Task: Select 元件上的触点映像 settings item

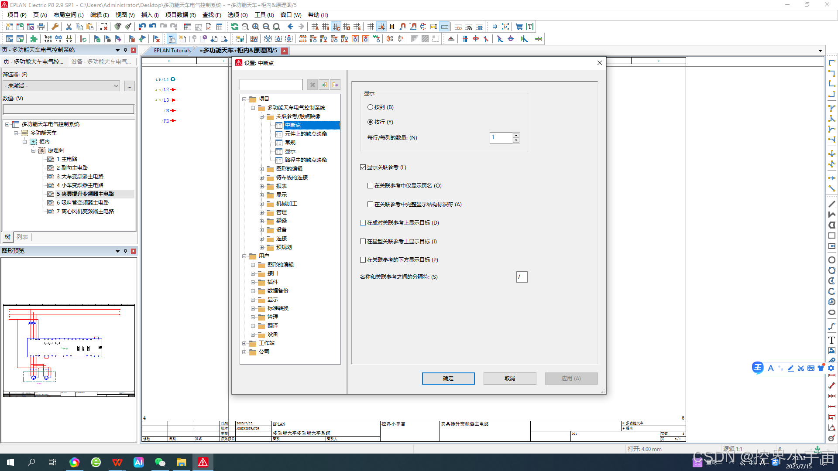Action: click(x=306, y=134)
